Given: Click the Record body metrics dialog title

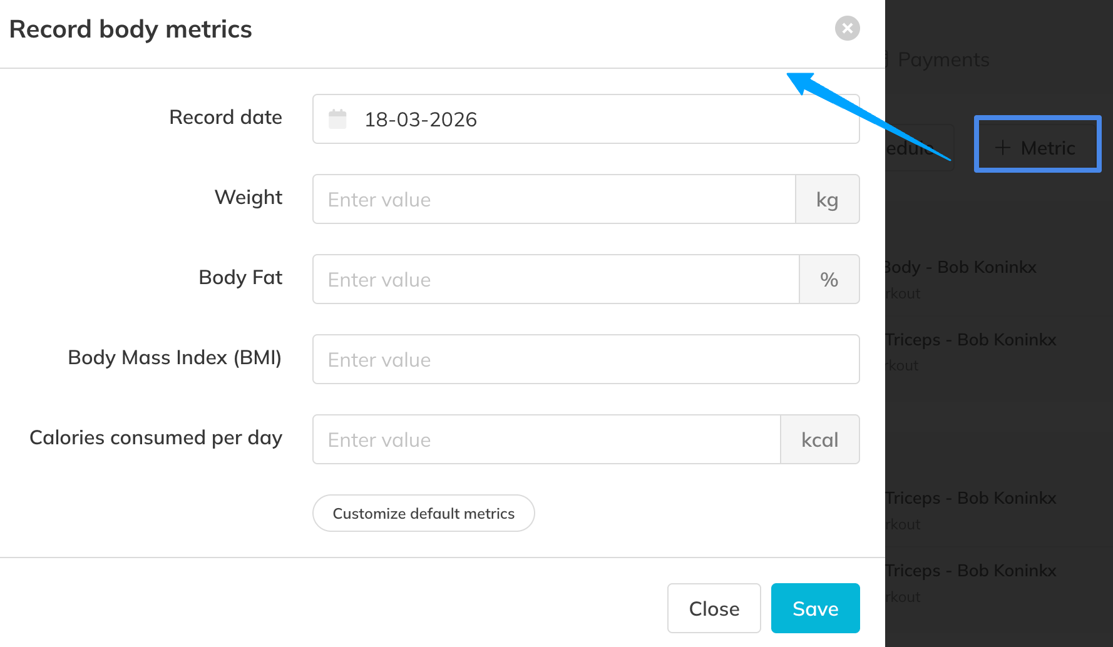Looking at the screenshot, I should click(x=130, y=29).
